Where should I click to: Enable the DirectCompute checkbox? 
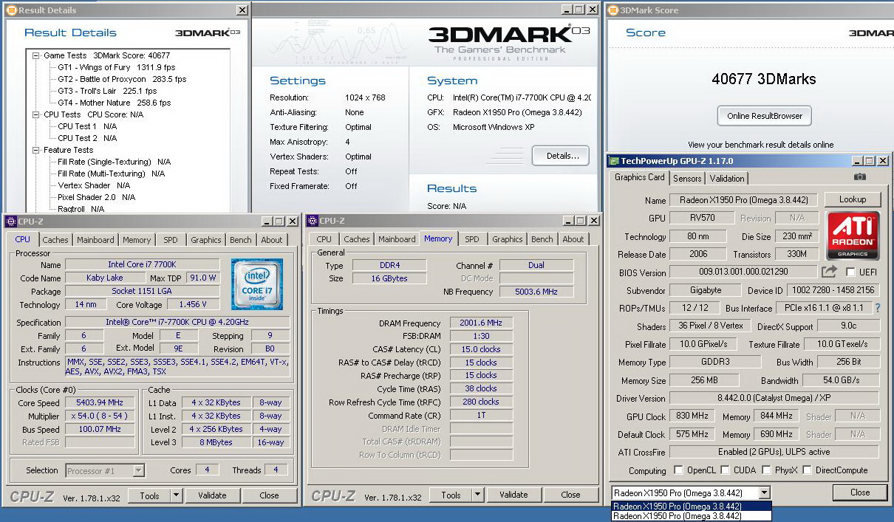click(x=808, y=470)
